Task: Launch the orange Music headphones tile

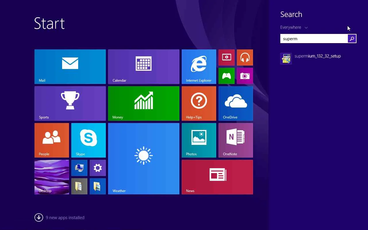Action: click(245, 57)
